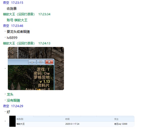Select the green message 龙头
Image resolution: width=146 pixels, height=130 pixels.
click(10, 94)
